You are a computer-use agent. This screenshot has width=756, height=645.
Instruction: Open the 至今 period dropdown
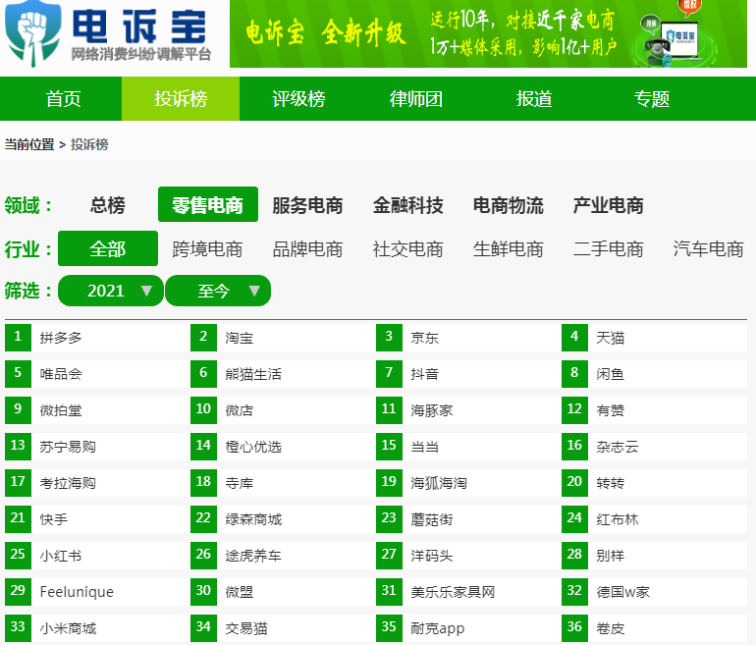click(218, 291)
